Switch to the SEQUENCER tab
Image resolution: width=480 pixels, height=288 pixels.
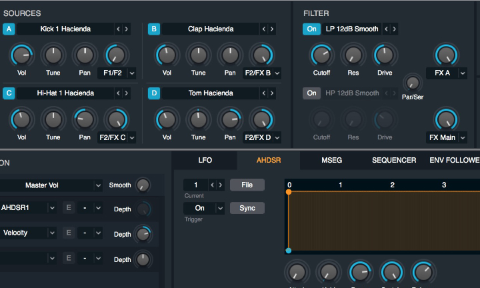click(x=394, y=161)
